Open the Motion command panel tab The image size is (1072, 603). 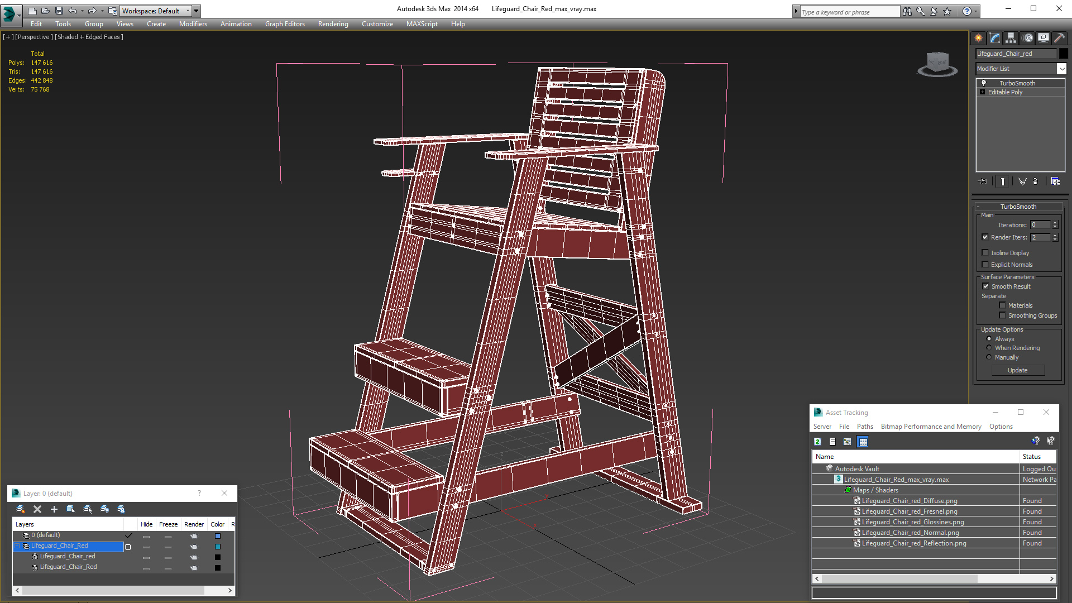(x=1027, y=38)
